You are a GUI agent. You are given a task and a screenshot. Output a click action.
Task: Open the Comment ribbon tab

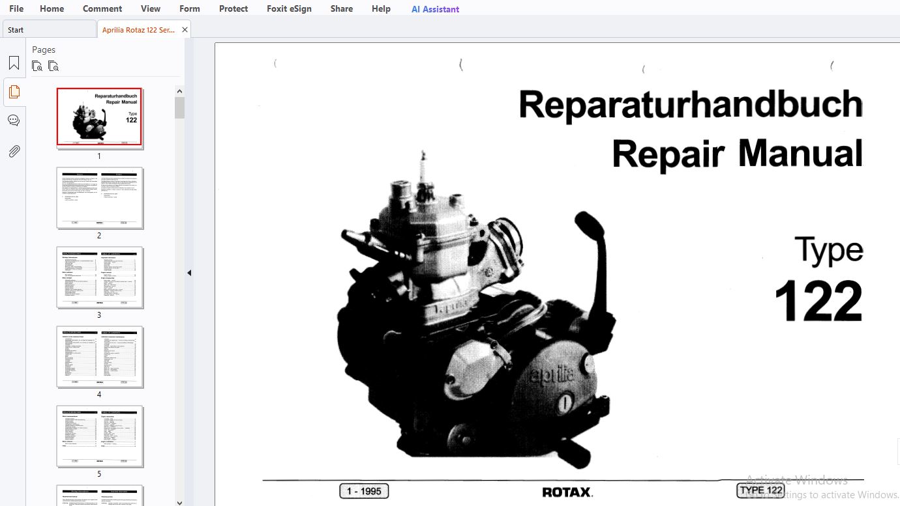(x=102, y=8)
